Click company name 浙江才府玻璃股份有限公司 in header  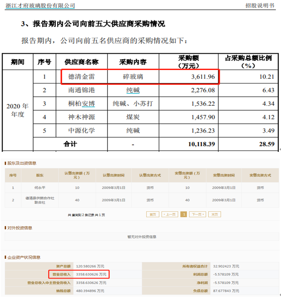point(40,6)
